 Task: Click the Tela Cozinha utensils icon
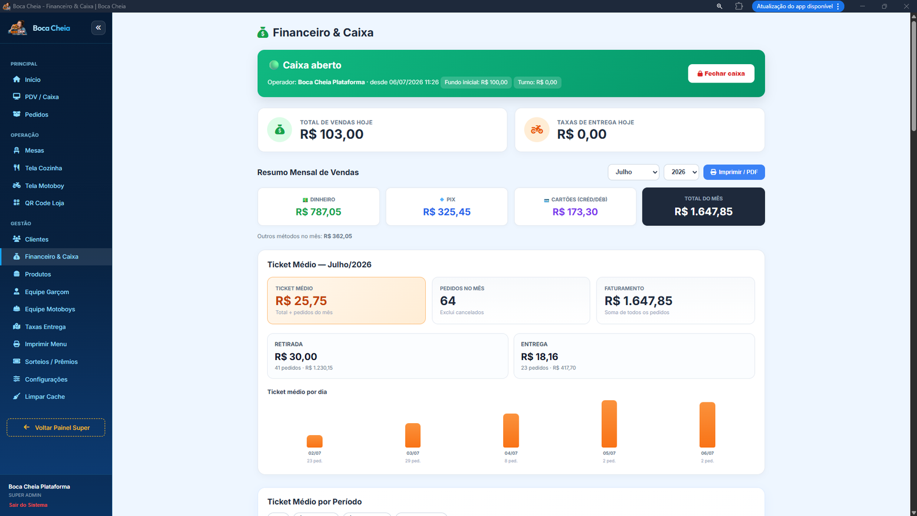17,168
